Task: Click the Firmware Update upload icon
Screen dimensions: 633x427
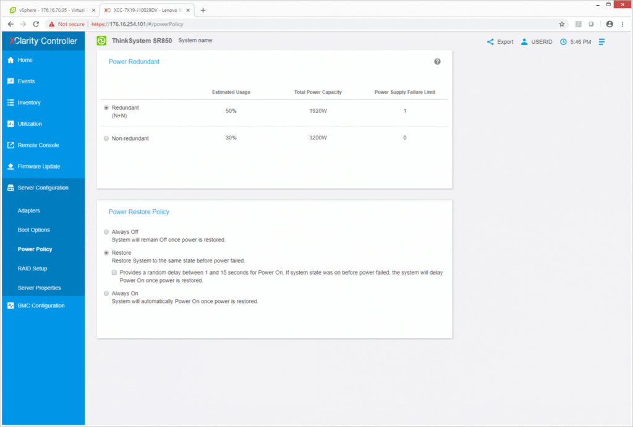Action: coord(11,167)
